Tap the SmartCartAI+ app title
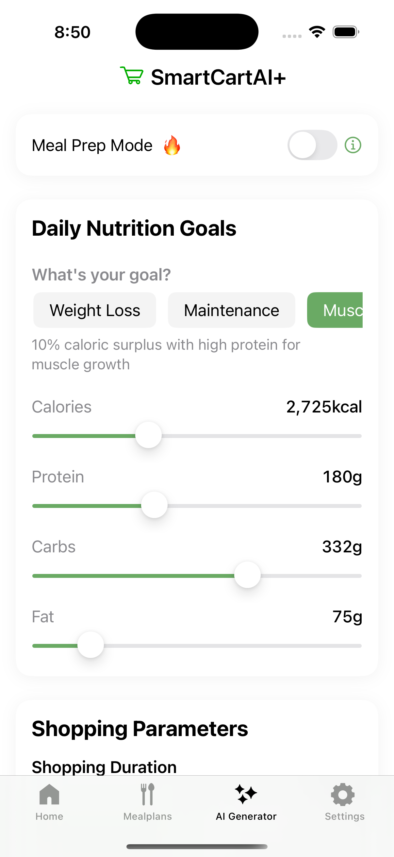 [218, 77]
